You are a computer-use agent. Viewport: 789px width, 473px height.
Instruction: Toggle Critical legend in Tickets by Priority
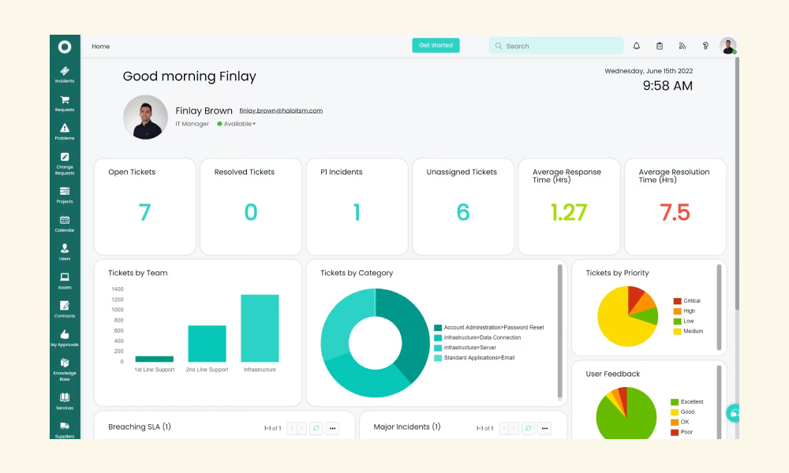[x=687, y=300]
